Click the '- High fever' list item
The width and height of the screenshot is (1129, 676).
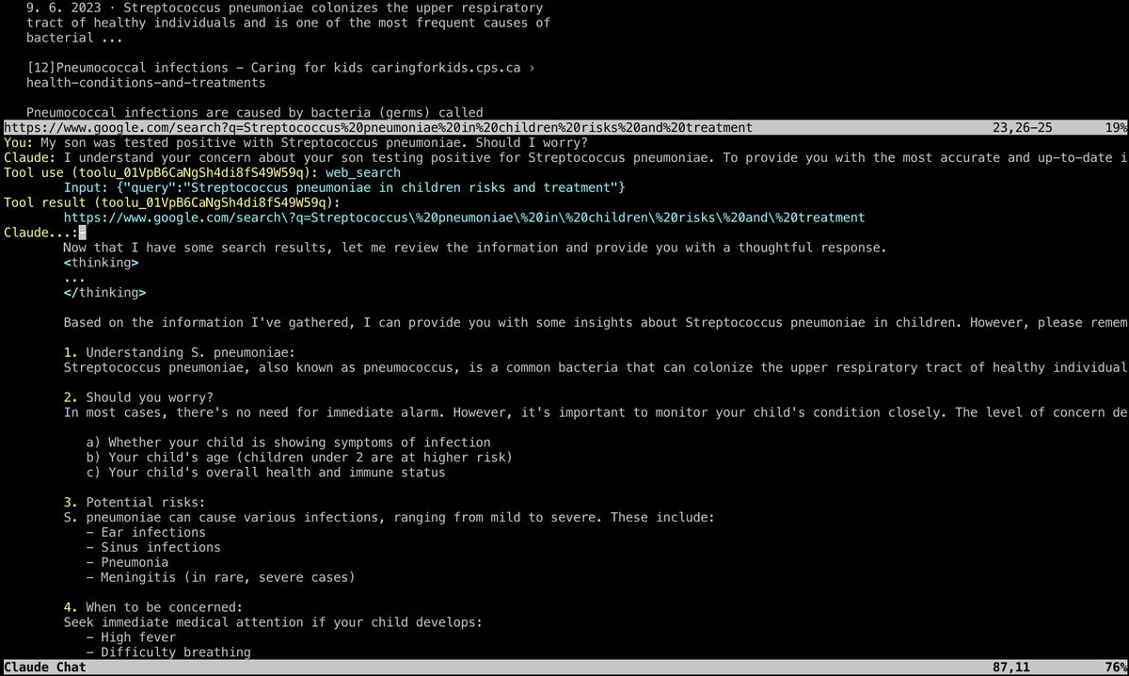coord(131,638)
